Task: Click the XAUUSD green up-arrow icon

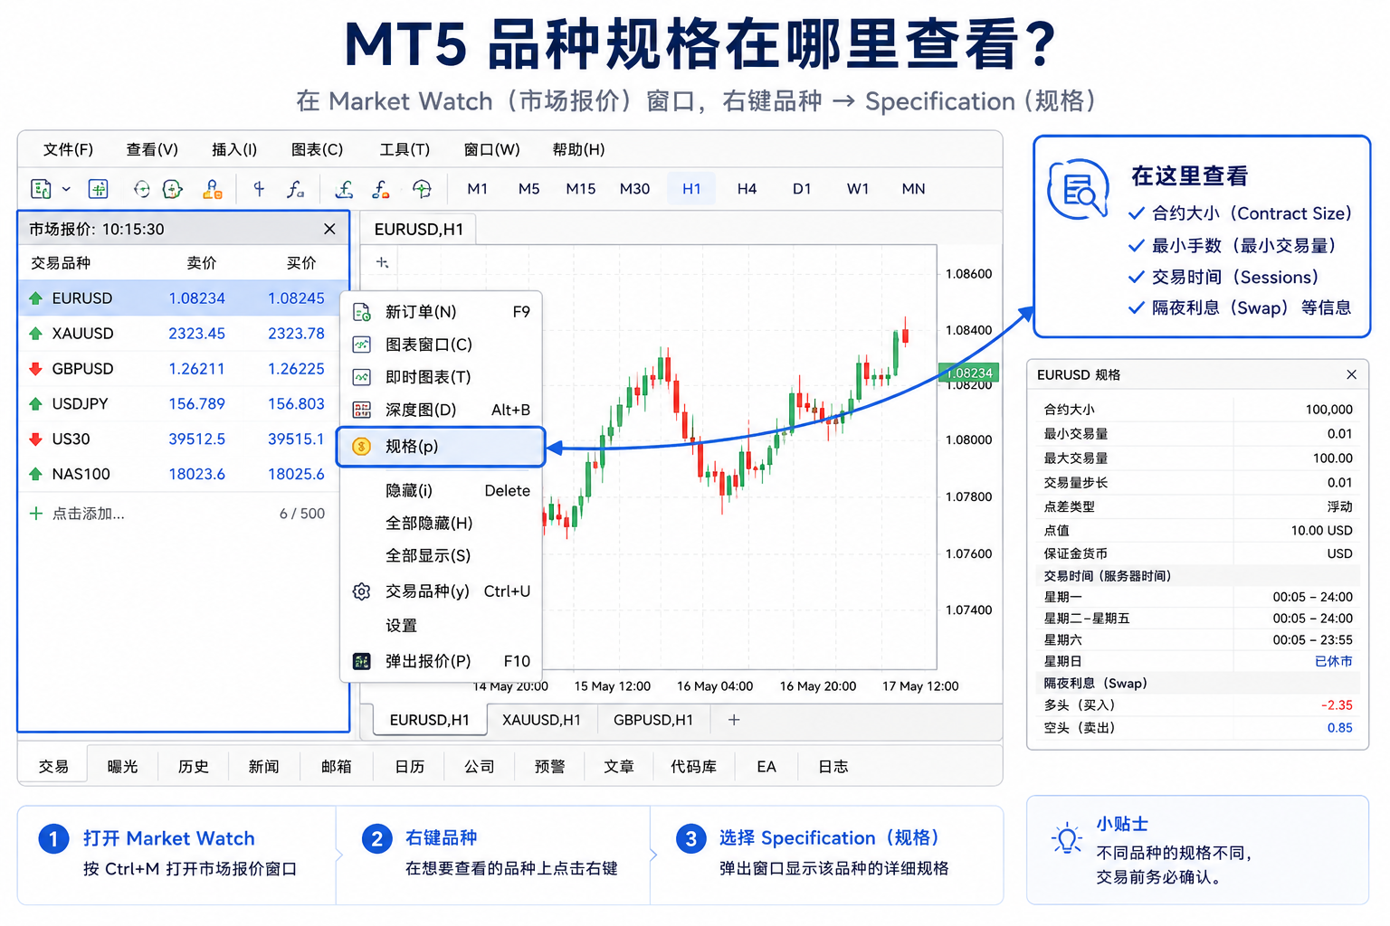Action: tap(35, 334)
